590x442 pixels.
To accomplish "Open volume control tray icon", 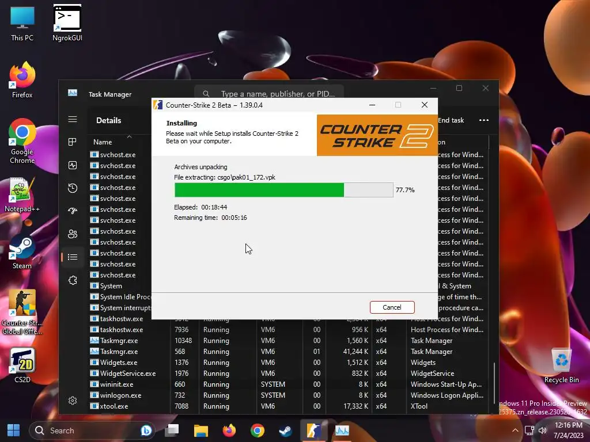I will [x=543, y=430].
